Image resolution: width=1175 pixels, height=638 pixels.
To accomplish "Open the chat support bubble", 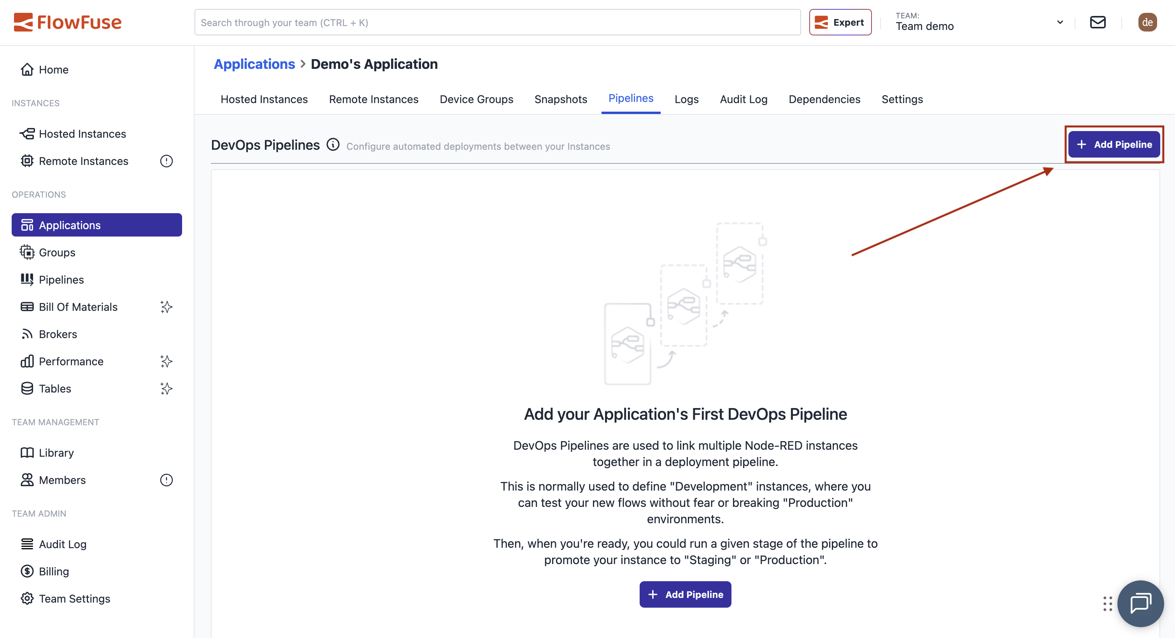I will coord(1140,603).
